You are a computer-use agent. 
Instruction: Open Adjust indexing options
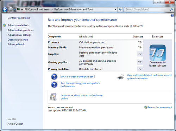point(20,30)
